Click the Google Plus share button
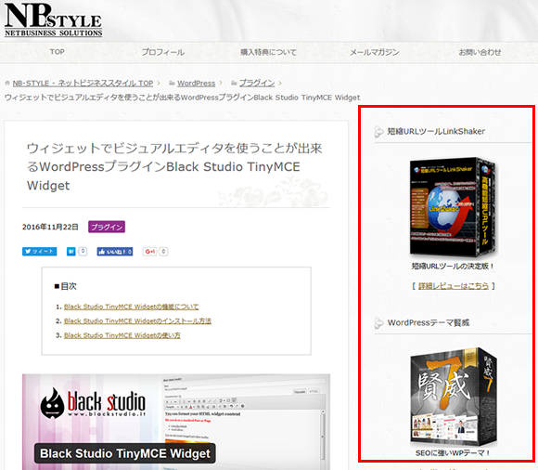This screenshot has width=538, height=470. (150, 252)
